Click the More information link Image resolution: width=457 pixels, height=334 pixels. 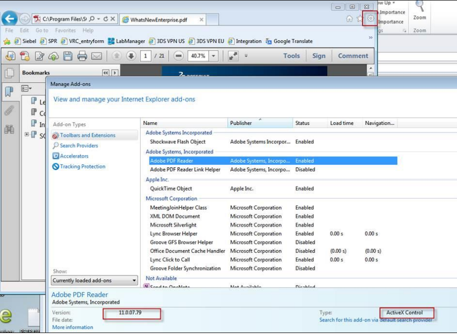click(72, 328)
